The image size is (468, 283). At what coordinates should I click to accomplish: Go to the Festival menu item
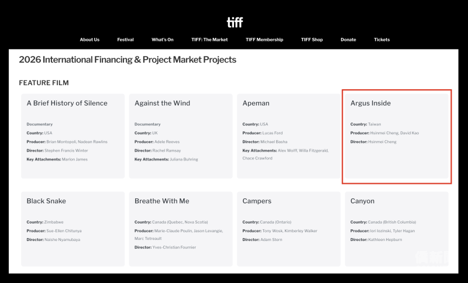point(125,40)
